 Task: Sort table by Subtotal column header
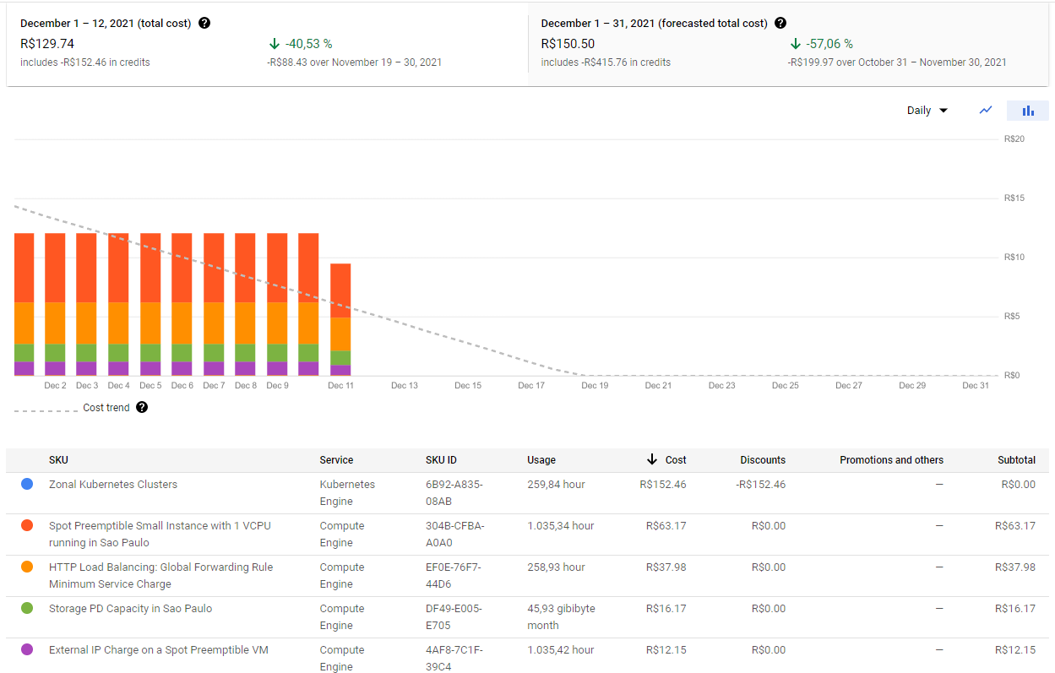tap(1016, 460)
